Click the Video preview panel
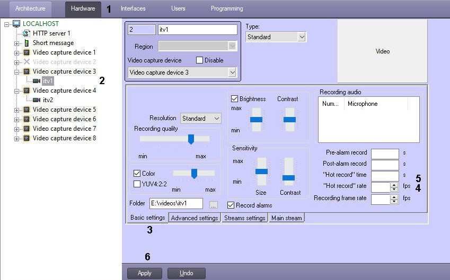 382,51
